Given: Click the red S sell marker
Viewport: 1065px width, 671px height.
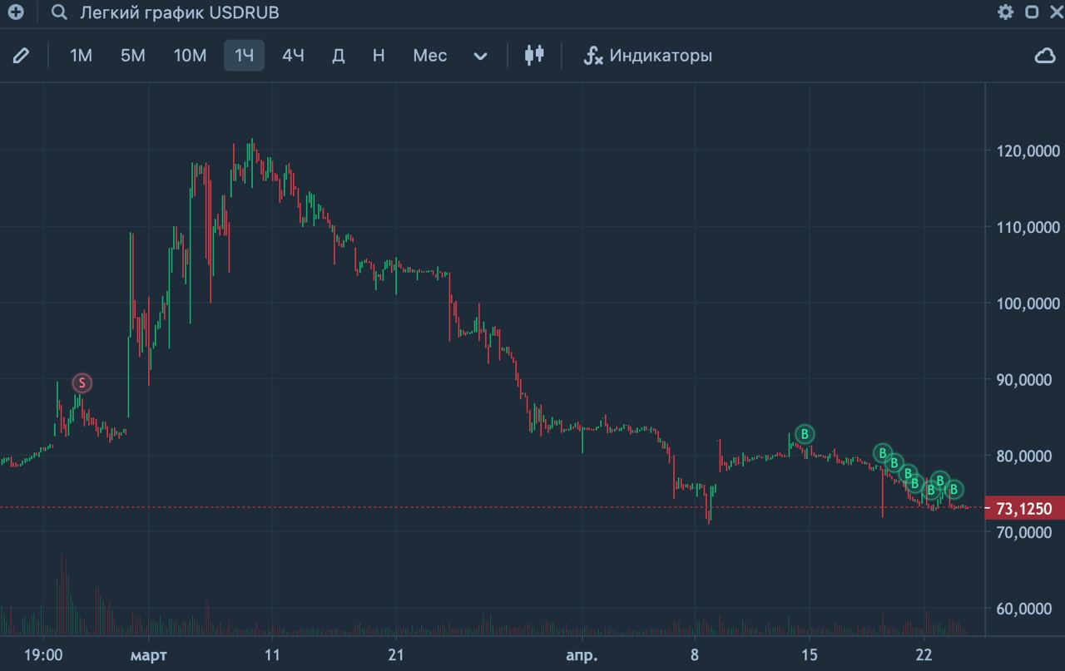Looking at the screenshot, I should 82,383.
